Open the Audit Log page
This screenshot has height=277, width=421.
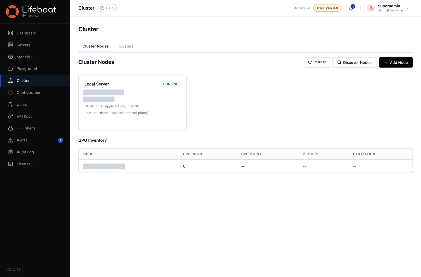35,152
